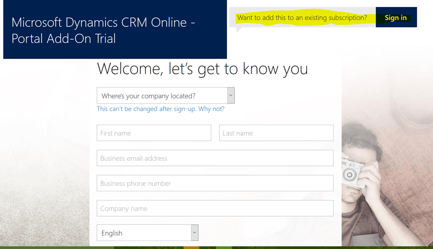Click the 'Welcome, let's get to know you' heading
The width and height of the screenshot is (433, 249).
pyautogui.click(x=202, y=69)
